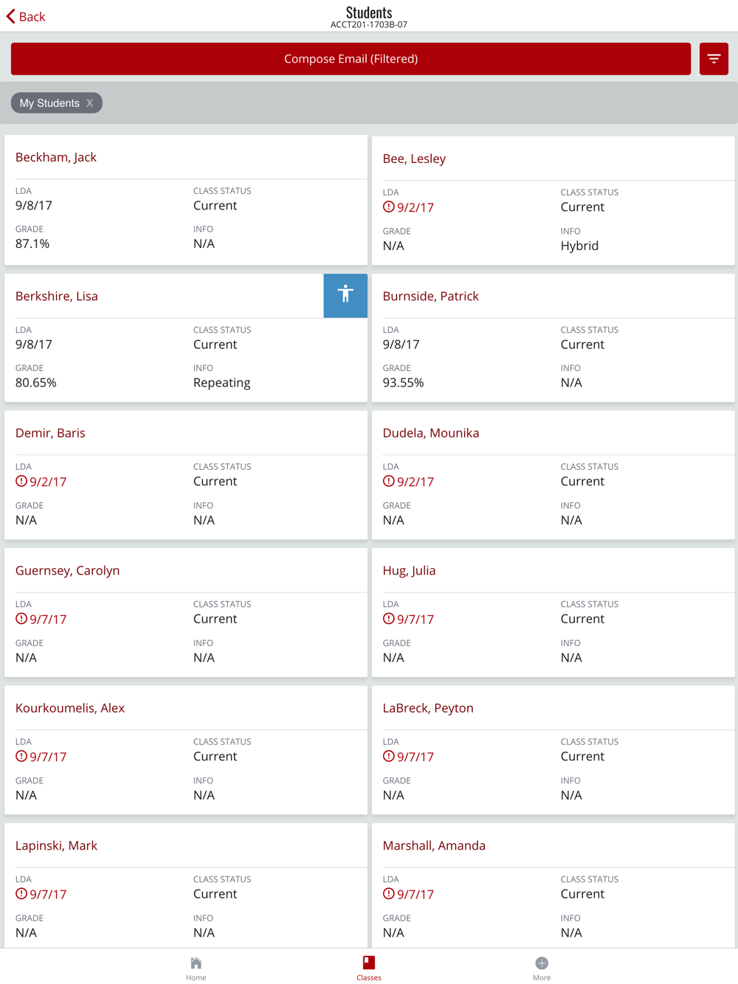Remove the My Students filter chip
The image size is (738, 984).
89,103
